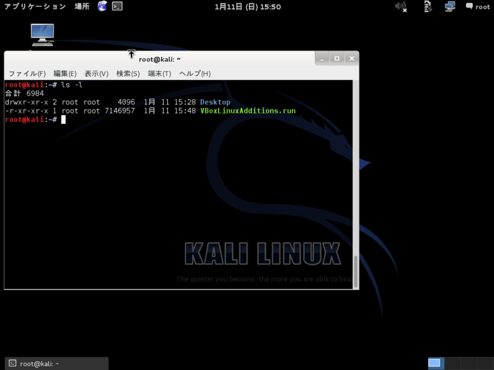
Task: Open the network connection icon
Action: [x=450, y=6]
